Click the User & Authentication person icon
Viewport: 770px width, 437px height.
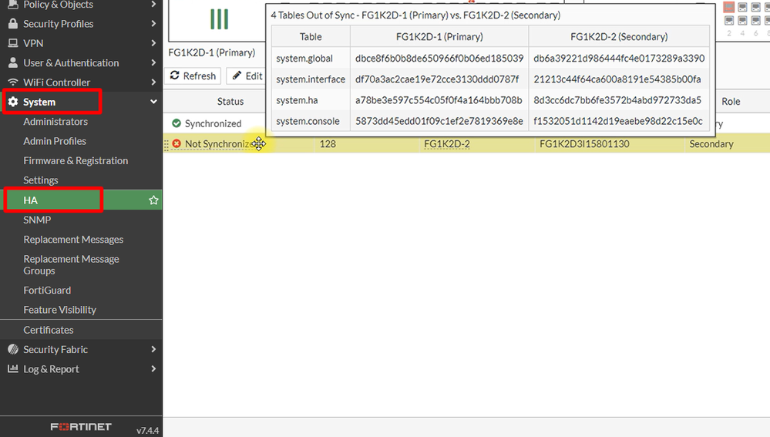click(x=13, y=63)
